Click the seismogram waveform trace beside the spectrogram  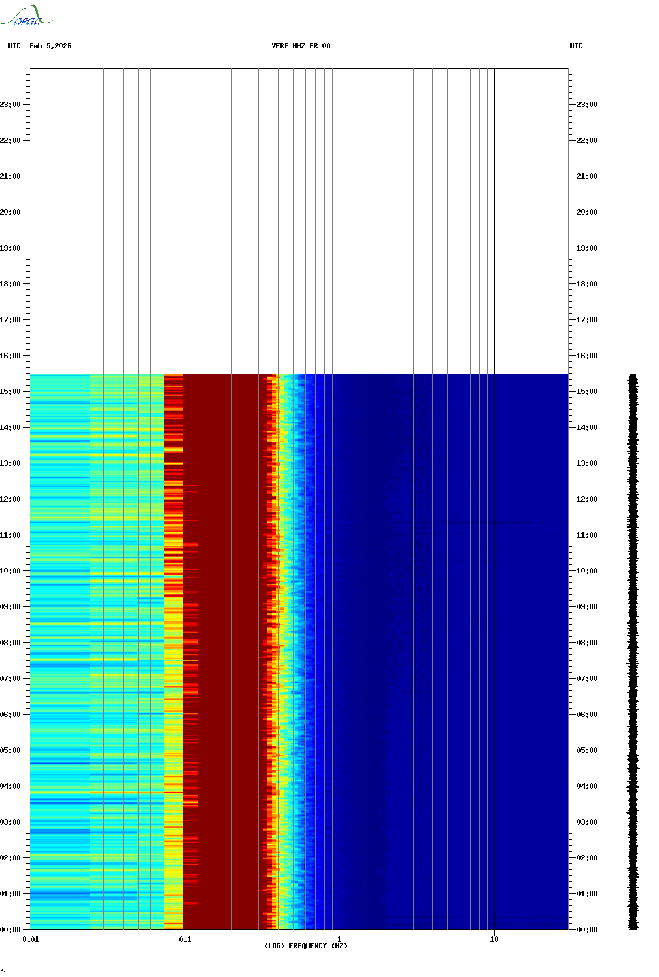pos(633,652)
